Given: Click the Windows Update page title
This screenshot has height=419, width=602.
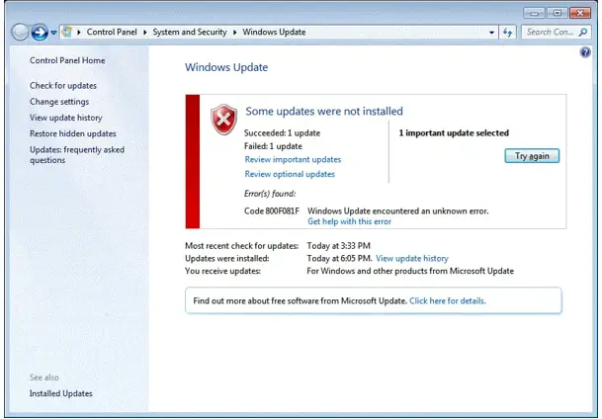Looking at the screenshot, I should 226,67.
